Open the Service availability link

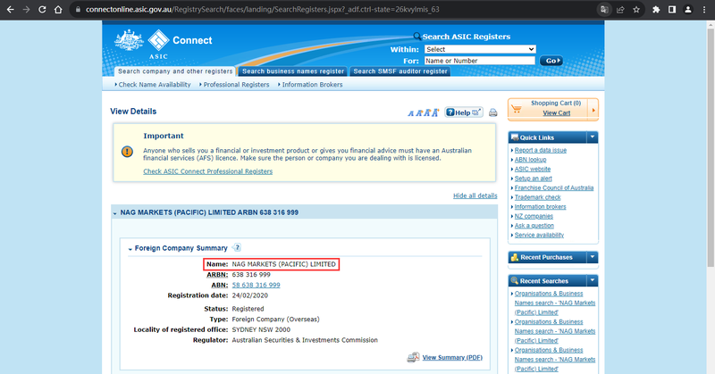pos(539,235)
